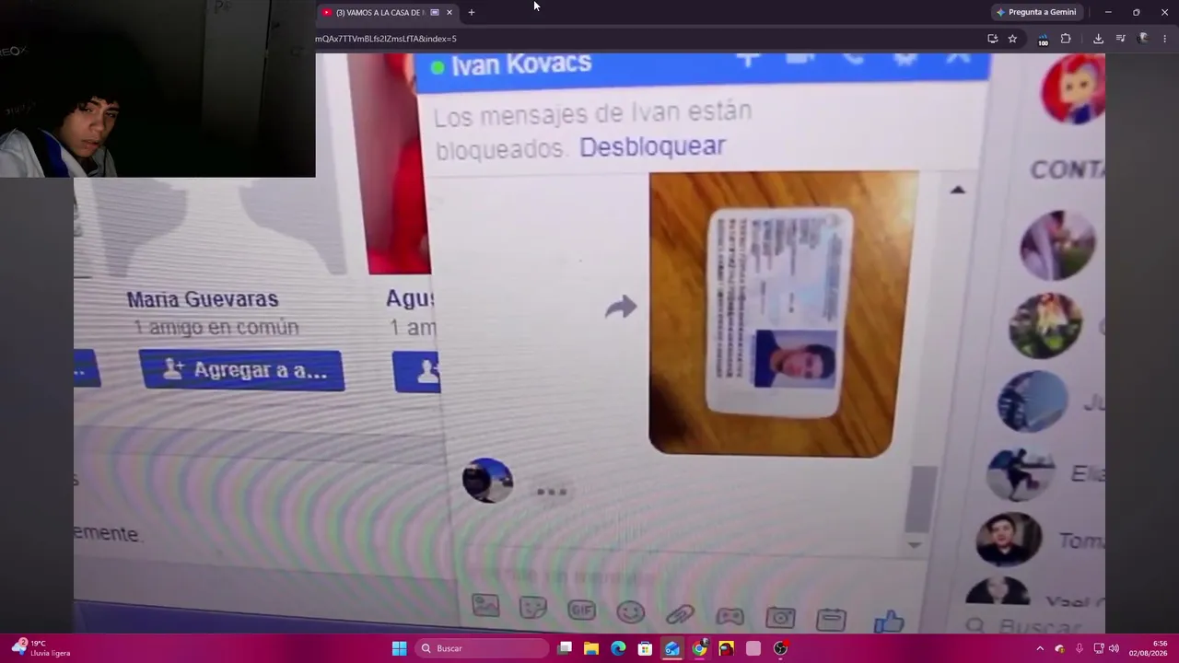Open the volume tray icon
Screen dimensions: 1179x663
point(1114,648)
